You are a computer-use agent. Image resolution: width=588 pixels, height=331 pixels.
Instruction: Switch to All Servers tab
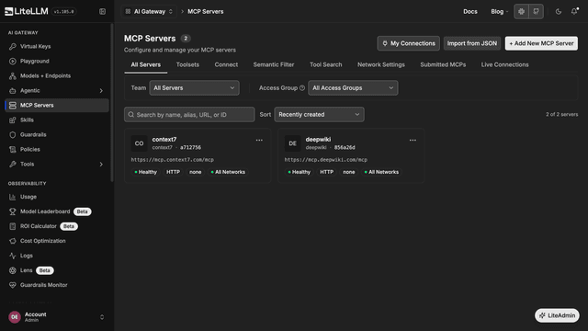tap(145, 65)
